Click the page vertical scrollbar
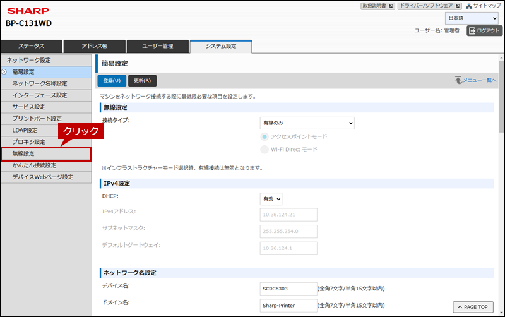The height and width of the screenshot is (317, 505). click(501, 189)
